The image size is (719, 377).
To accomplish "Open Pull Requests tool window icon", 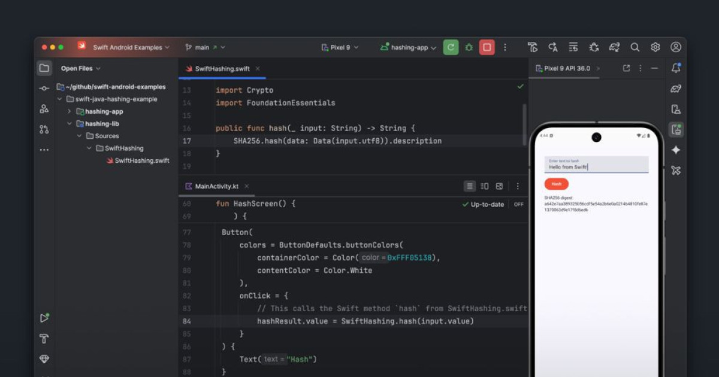I will (x=44, y=129).
